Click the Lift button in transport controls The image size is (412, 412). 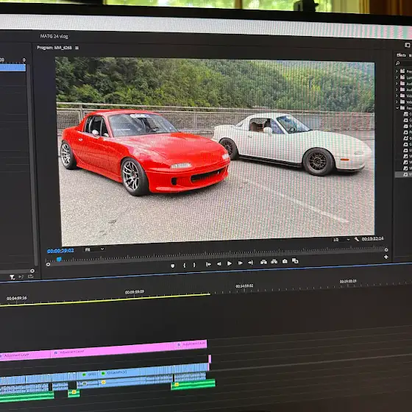click(x=263, y=262)
